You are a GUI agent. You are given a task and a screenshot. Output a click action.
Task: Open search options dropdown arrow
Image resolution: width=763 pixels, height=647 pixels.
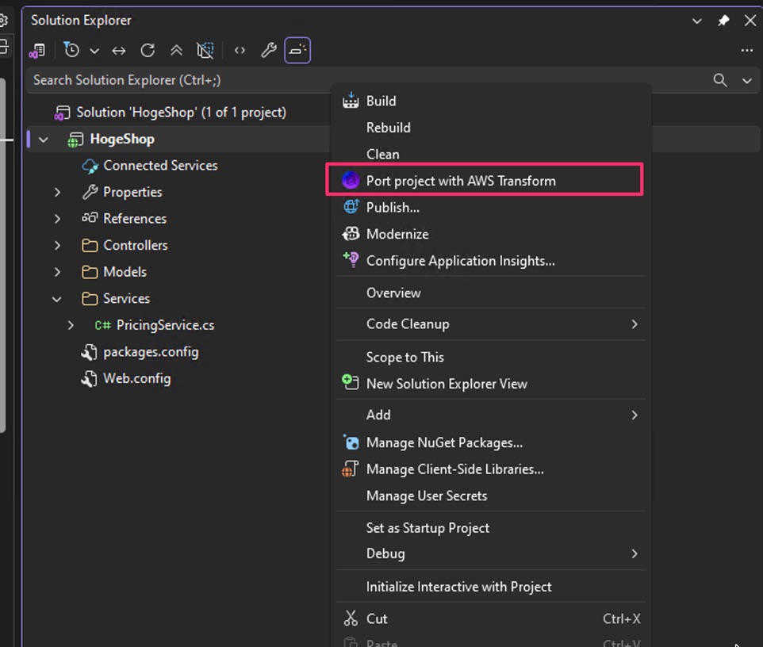pos(747,80)
